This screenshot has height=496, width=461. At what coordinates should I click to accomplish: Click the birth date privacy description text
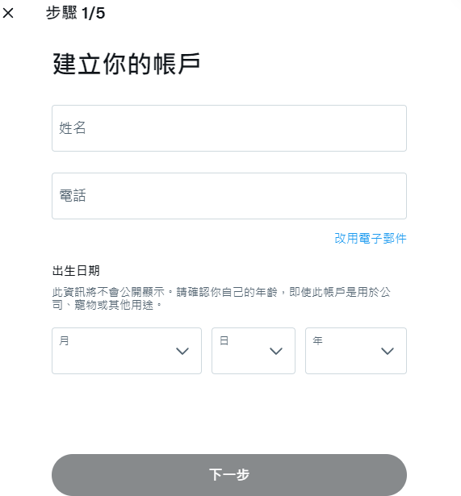(x=221, y=298)
